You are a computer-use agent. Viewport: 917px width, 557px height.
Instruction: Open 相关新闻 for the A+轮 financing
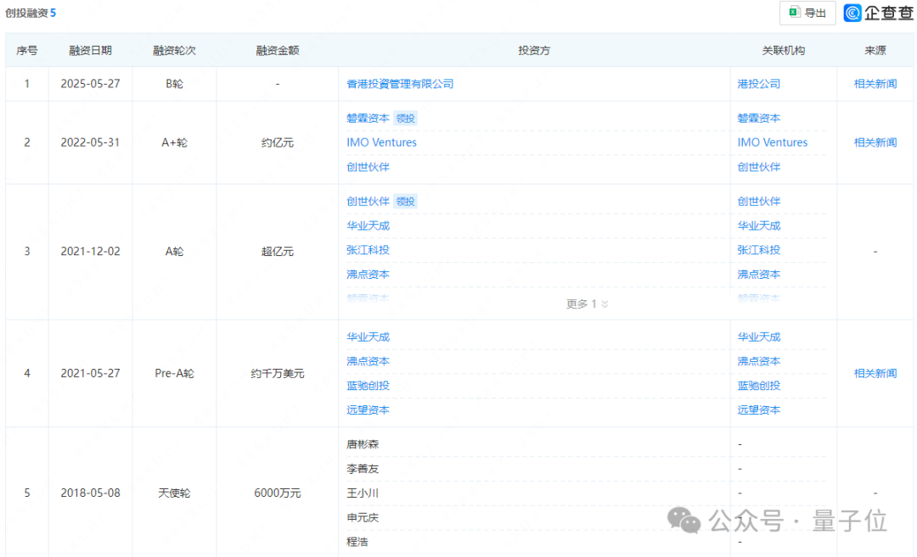[875, 142]
